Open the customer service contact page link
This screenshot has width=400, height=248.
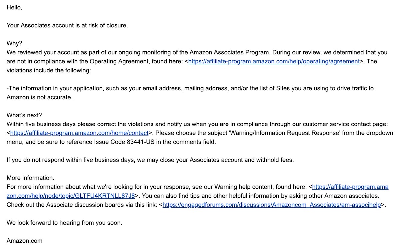coord(79,133)
